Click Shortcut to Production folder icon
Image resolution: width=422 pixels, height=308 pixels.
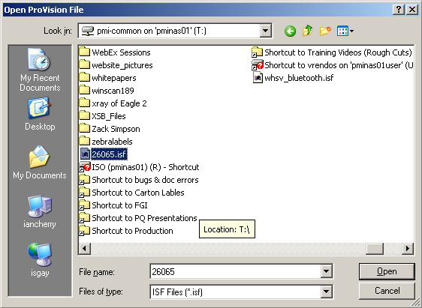(x=85, y=231)
